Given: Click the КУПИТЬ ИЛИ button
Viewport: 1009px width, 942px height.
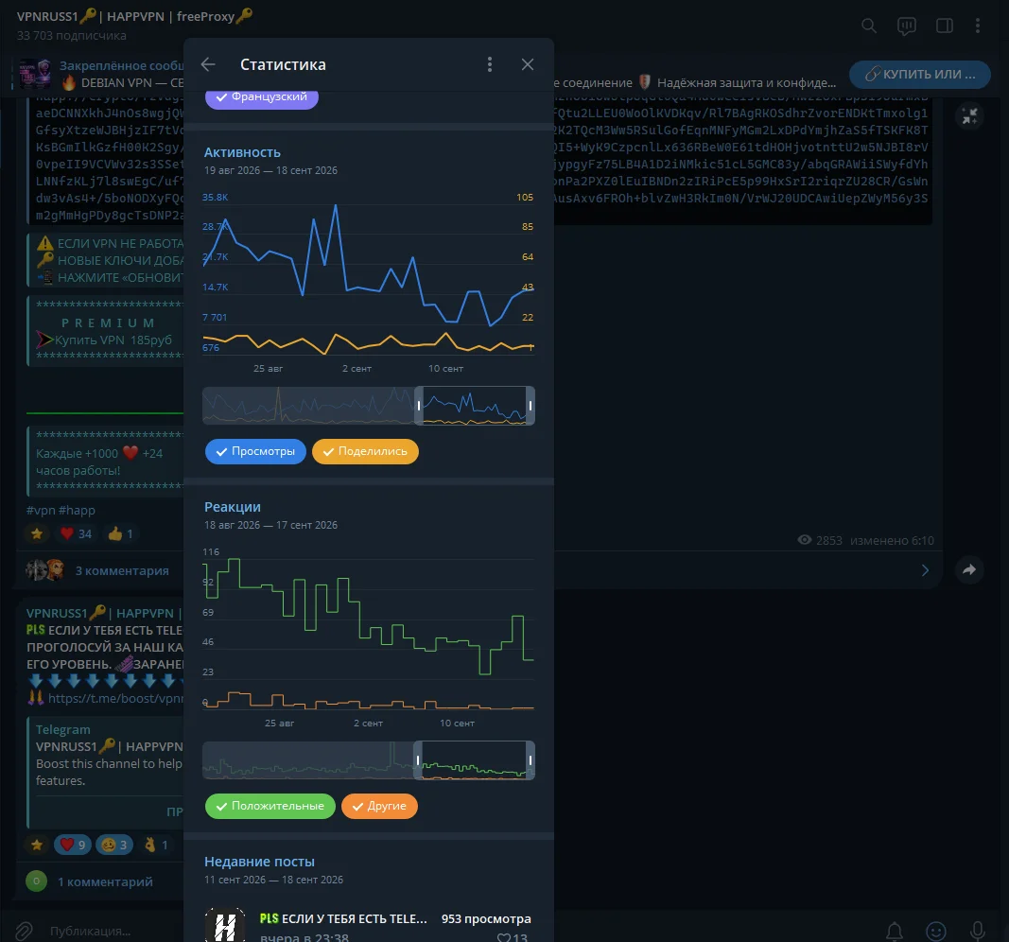Looking at the screenshot, I should (x=920, y=75).
